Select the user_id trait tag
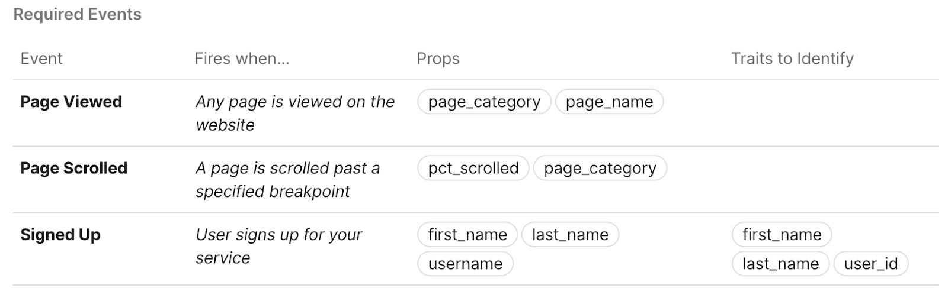This screenshot has width=948, height=288. pyautogui.click(x=871, y=263)
